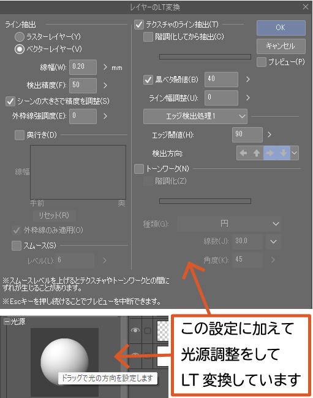Click エッジ閾値 input field value 90
This screenshot has height=398, width=313.
coord(247,135)
